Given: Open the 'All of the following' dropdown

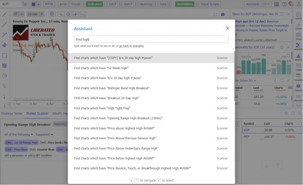Looking at the screenshot, I should [x=19, y=135].
